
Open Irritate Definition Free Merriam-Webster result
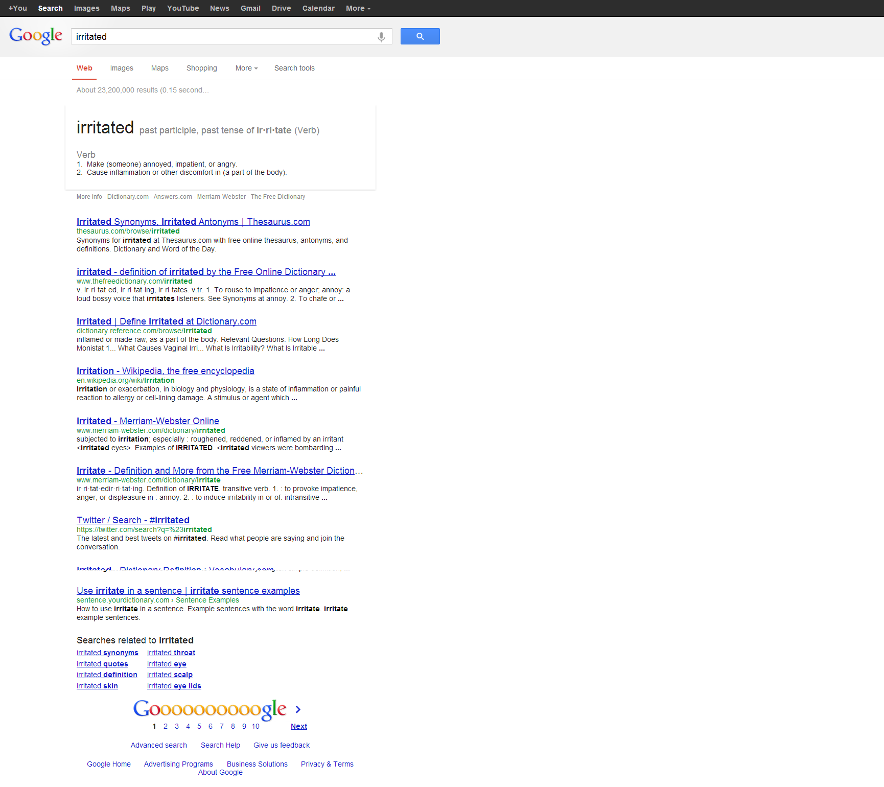coord(220,471)
